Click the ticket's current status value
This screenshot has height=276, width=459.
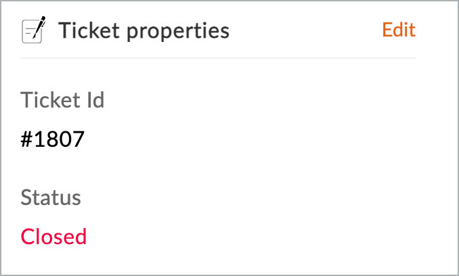53,237
